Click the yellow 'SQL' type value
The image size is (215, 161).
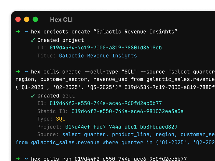pyautogui.click(x=60, y=119)
